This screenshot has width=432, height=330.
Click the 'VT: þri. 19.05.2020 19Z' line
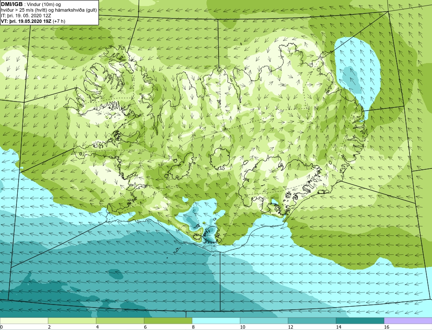[x=26, y=21]
